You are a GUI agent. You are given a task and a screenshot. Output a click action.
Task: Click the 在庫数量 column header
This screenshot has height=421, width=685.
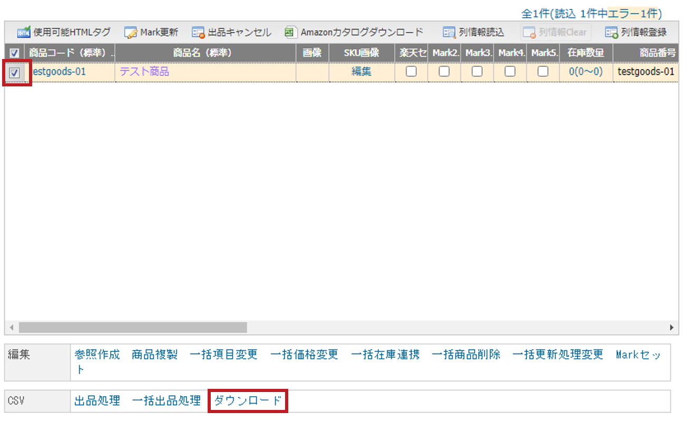[x=585, y=53]
